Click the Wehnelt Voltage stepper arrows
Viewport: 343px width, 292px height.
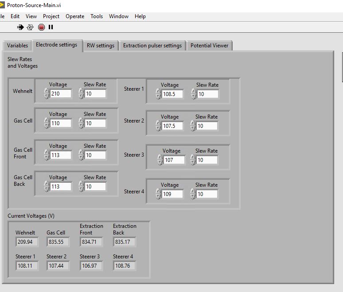tap(47, 94)
